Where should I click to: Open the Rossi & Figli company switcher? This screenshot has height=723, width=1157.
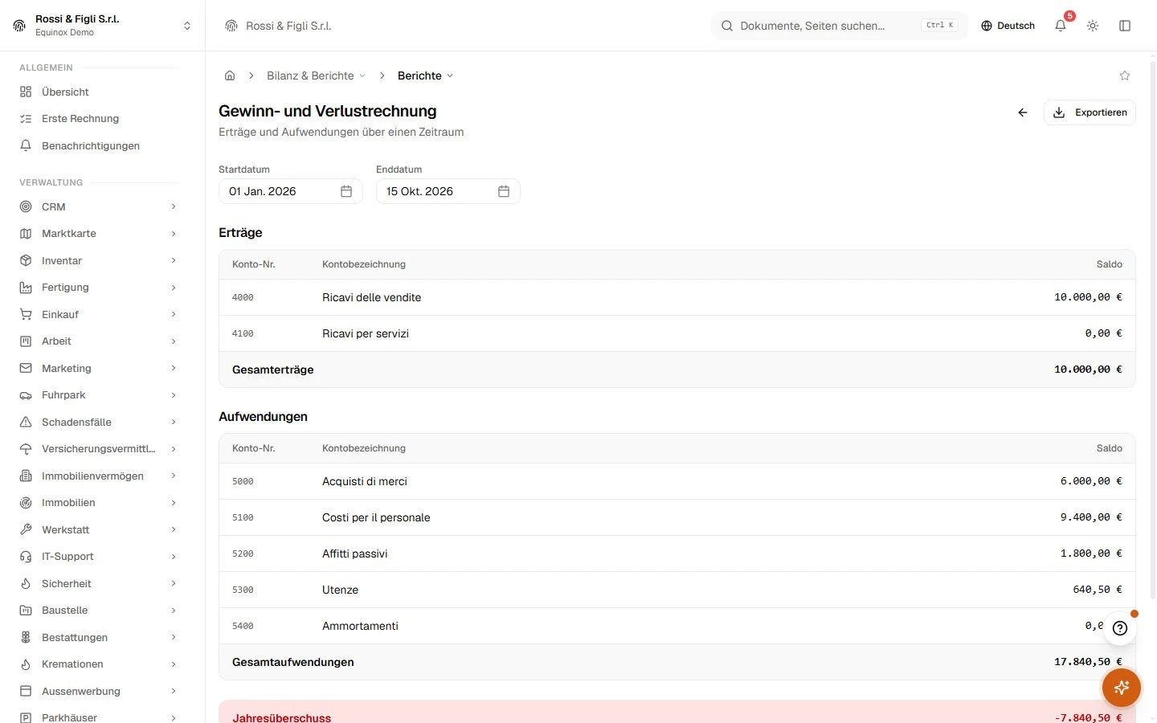(x=103, y=26)
